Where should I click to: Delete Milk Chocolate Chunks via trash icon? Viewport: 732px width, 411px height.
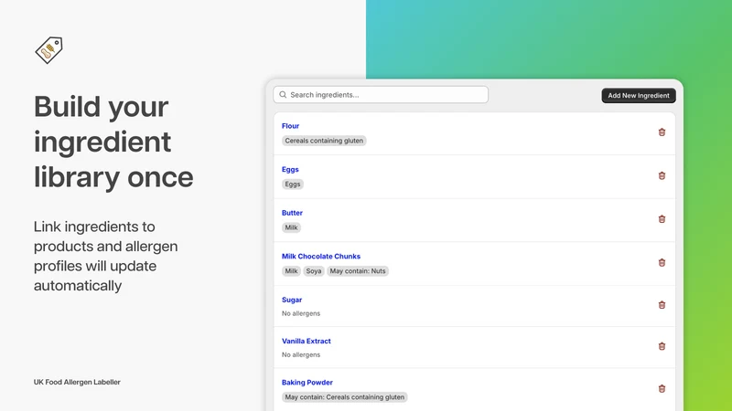coord(662,263)
